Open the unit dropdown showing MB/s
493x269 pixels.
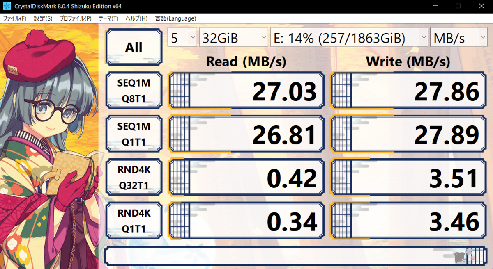458,38
